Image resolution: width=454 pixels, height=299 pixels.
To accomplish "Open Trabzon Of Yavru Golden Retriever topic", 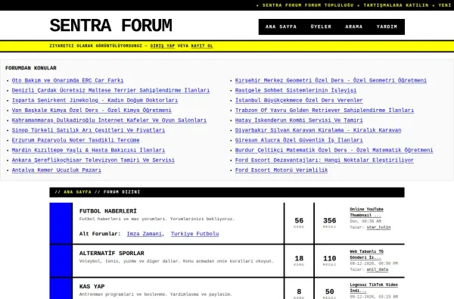I will pos(325,110).
